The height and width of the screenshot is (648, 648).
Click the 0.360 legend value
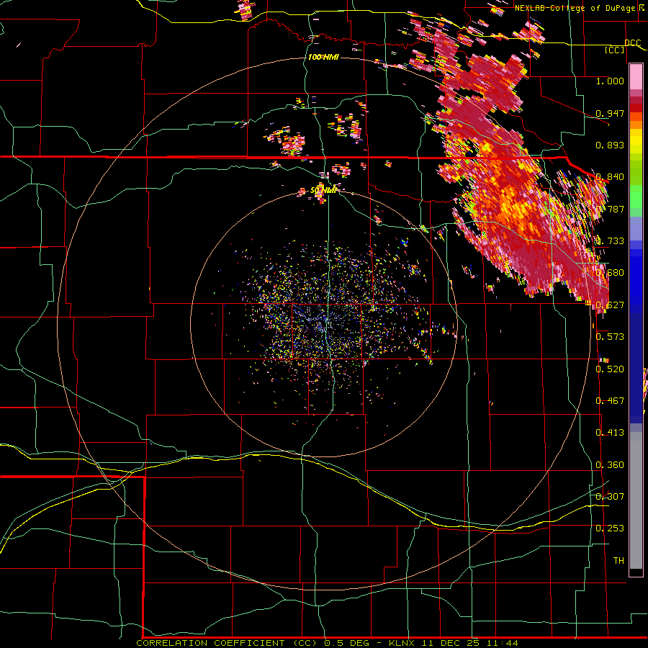coord(610,464)
